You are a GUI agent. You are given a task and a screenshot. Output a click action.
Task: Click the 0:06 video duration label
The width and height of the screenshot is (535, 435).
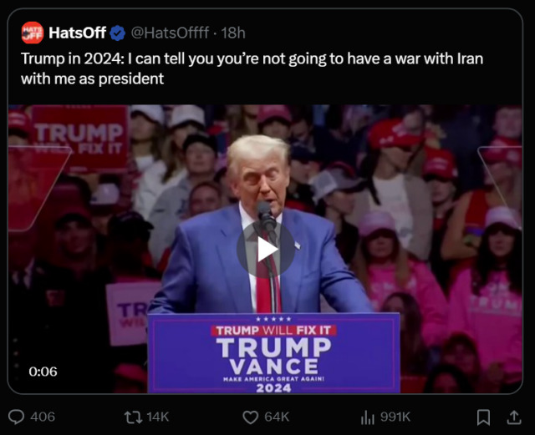tap(43, 372)
